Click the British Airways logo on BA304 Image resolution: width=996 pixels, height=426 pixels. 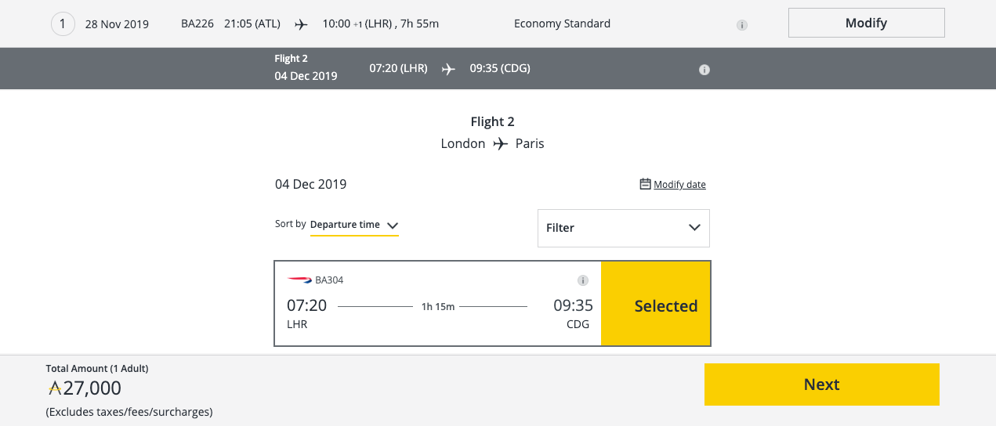[299, 280]
